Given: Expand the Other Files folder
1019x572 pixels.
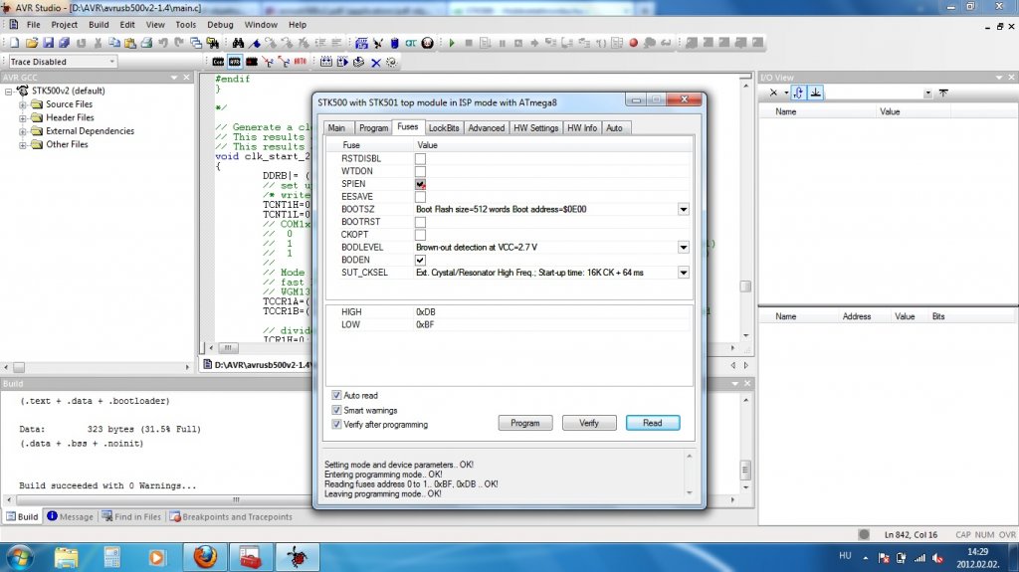Looking at the screenshot, I should (x=23, y=145).
